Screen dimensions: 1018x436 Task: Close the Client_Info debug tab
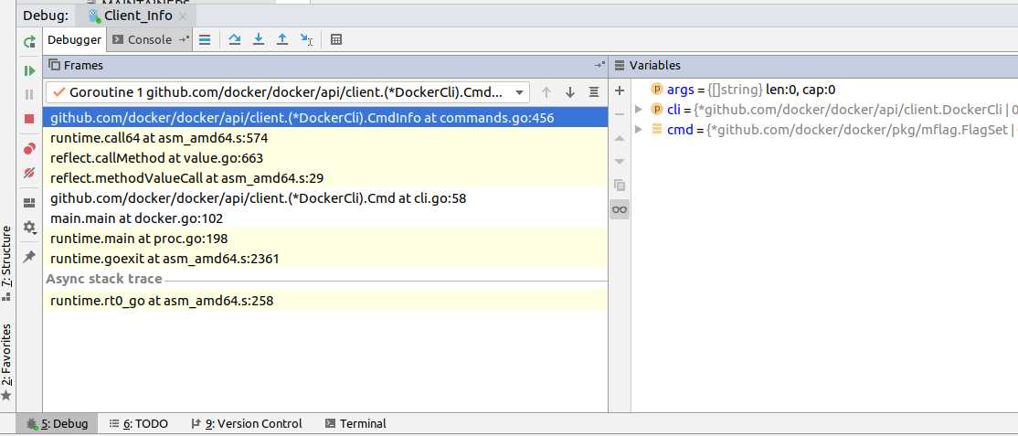coord(183,16)
